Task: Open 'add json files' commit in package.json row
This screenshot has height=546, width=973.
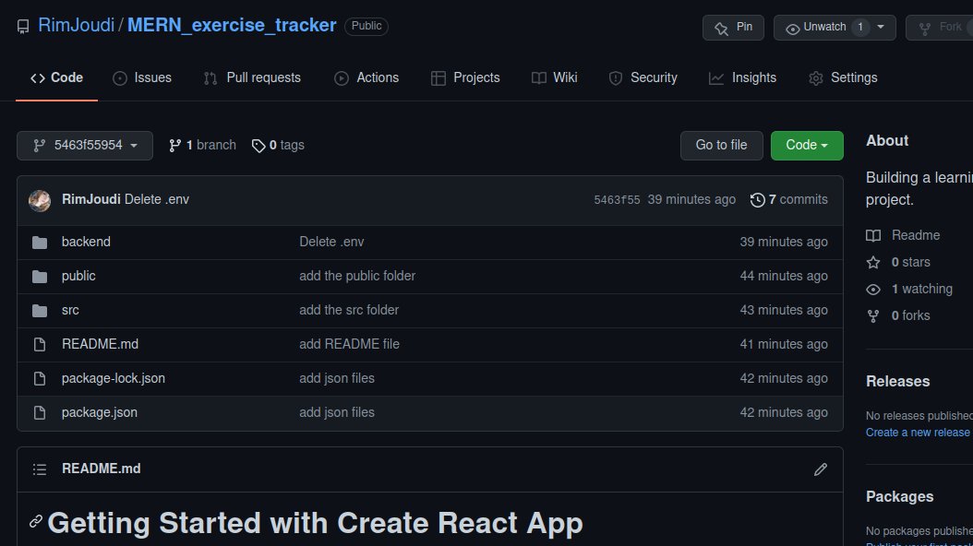Action: (x=337, y=412)
